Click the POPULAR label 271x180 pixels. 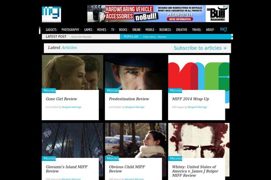131,36
